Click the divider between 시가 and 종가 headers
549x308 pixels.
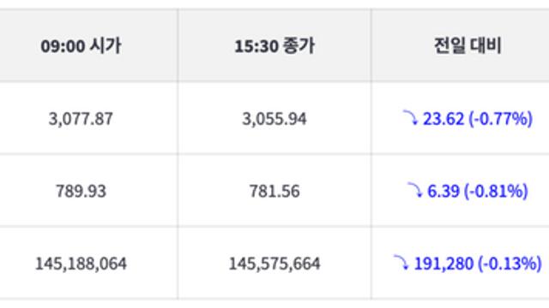(178, 45)
